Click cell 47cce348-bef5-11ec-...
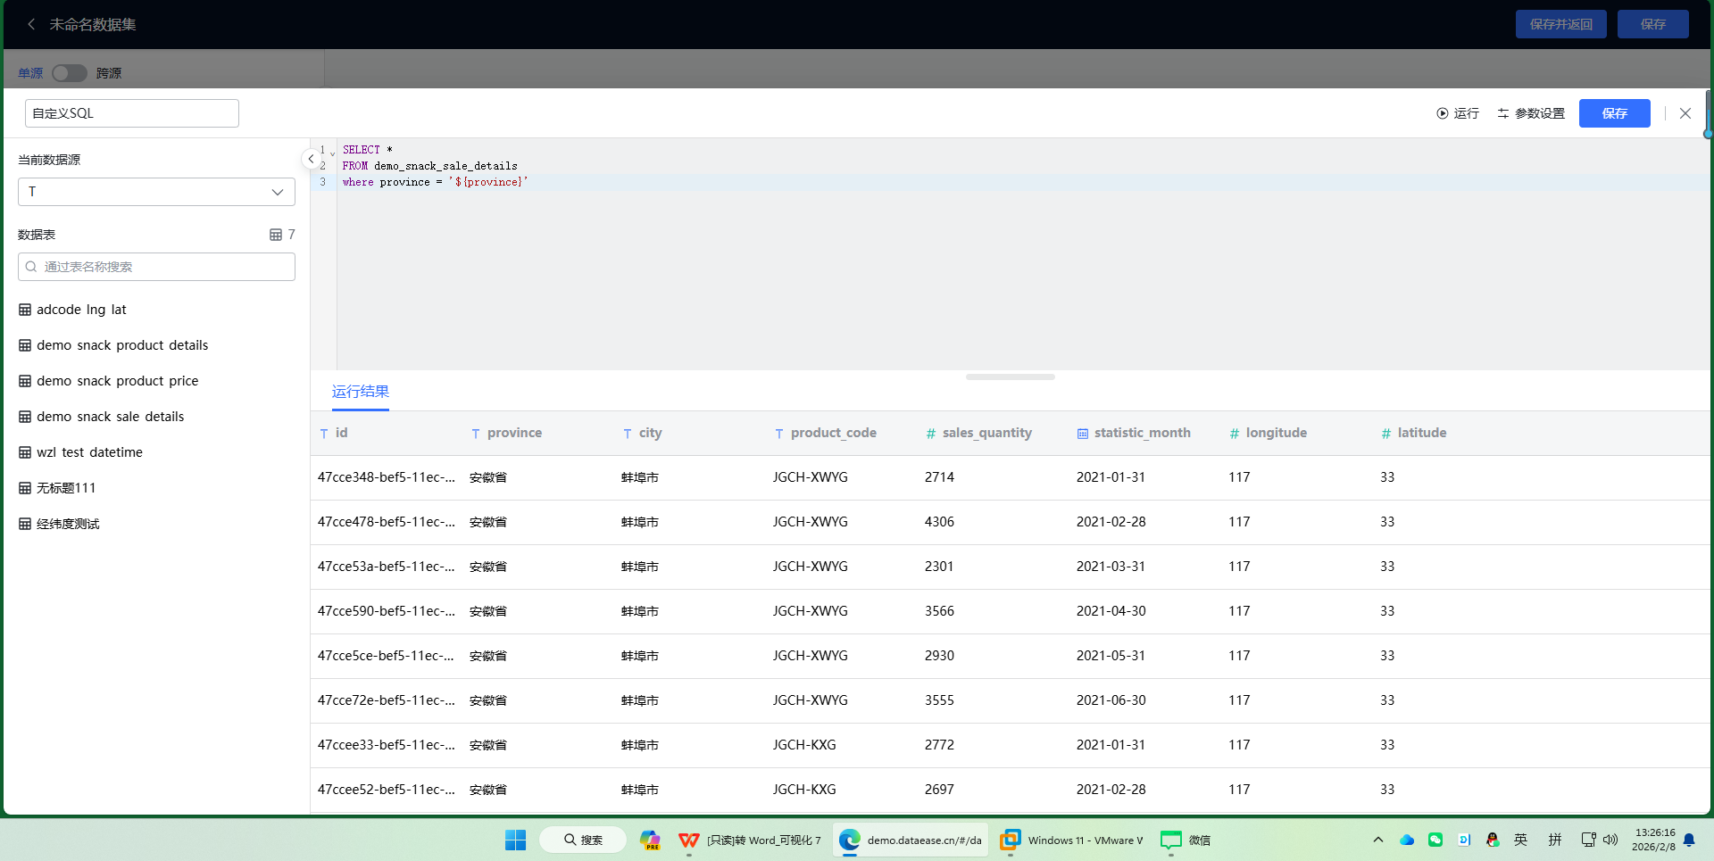Screen dimensions: 1714x861 click(387, 477)
